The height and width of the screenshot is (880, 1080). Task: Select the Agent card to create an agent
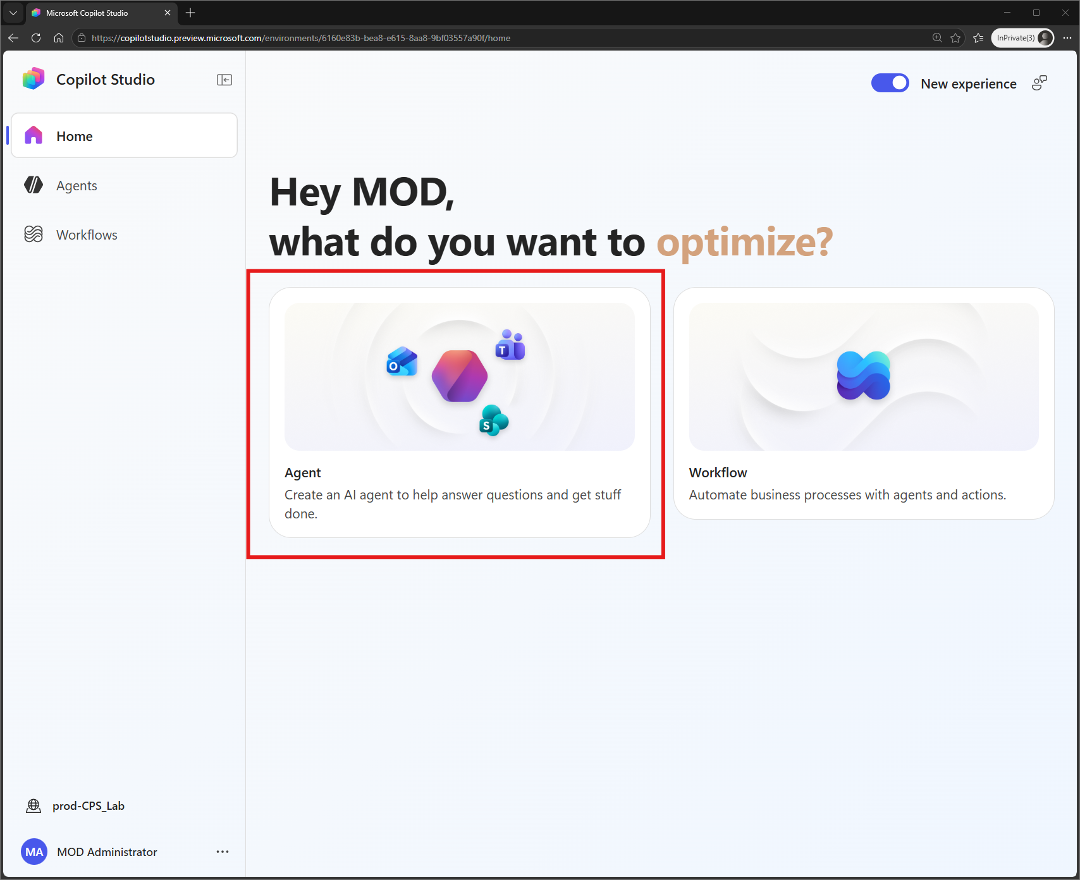click(x=460, y=413)
